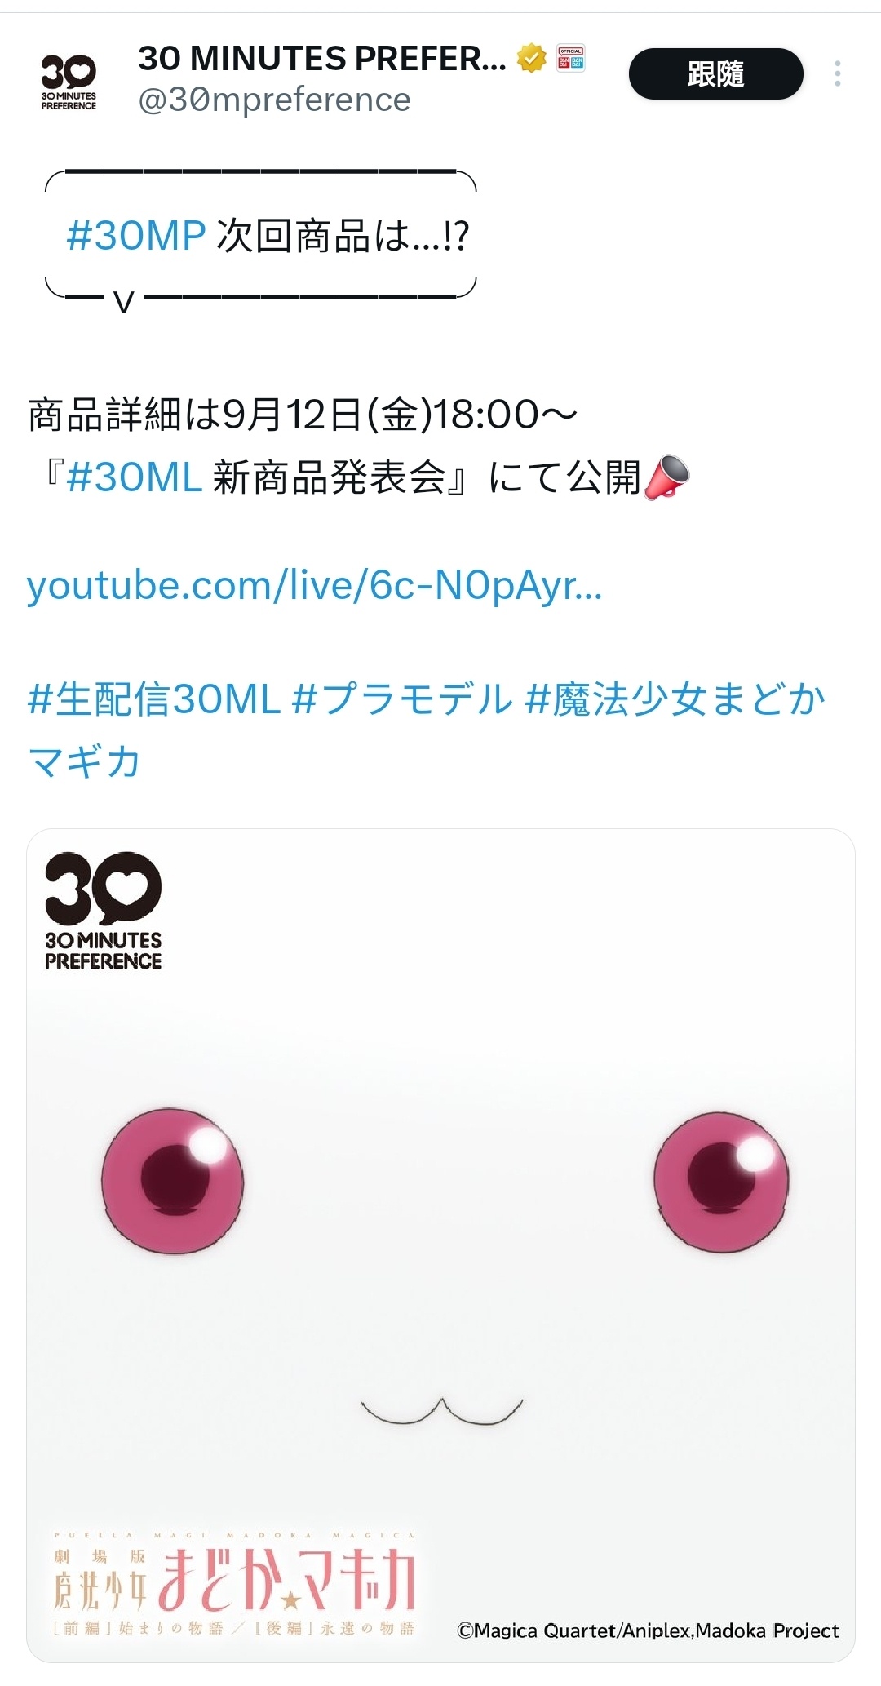Tap the @30mpreference handle

click(274, 100)
